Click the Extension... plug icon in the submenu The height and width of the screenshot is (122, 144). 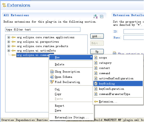tap(96, 101)
